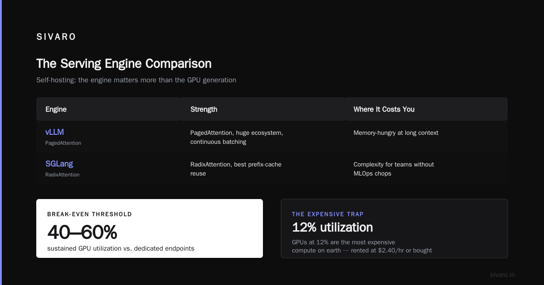Image resolution: width=544 pixels, height=285 pixels.
Task: Click the sivaro.in footer text
Action: click(x=503, y=275)
